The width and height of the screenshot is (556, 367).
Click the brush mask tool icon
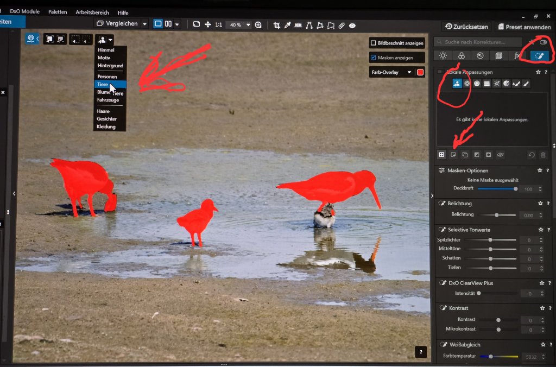(526, 84)
